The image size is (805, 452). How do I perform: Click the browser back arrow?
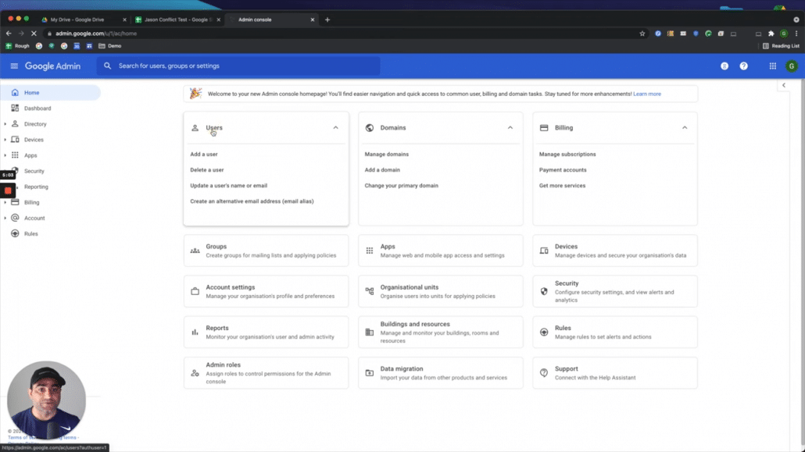pyautogui.click(x=9, y=34)
